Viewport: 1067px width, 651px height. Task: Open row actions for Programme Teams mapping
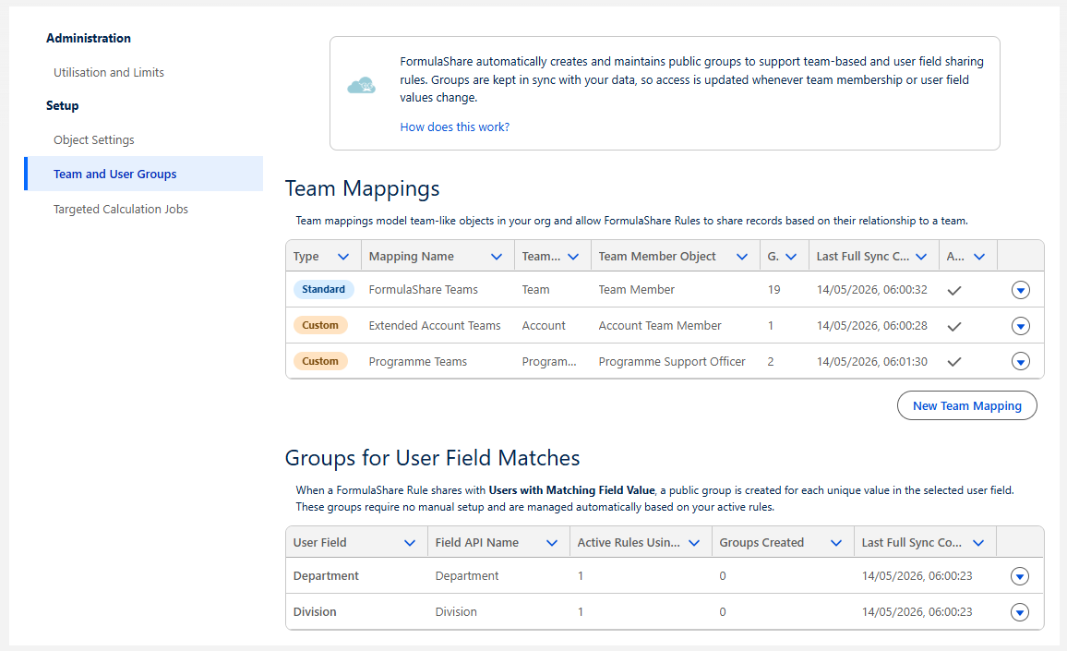coord(1020,362)
